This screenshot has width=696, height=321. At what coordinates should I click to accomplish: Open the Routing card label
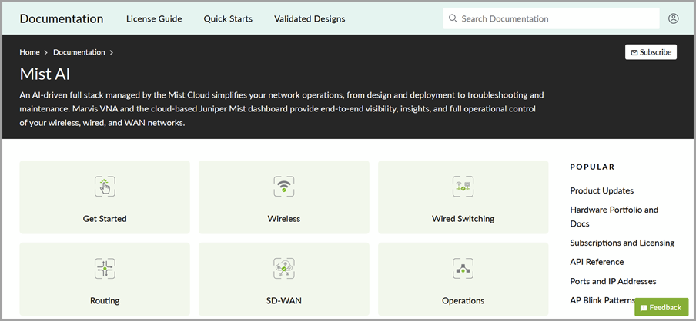(105, 300)
